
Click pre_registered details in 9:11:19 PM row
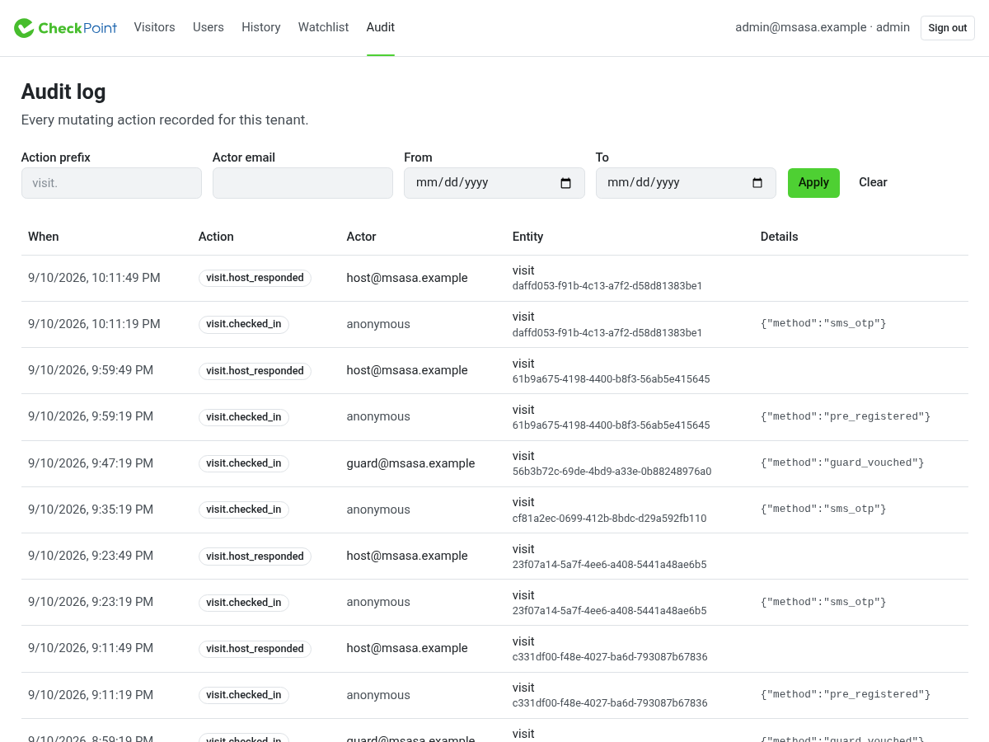846,694
